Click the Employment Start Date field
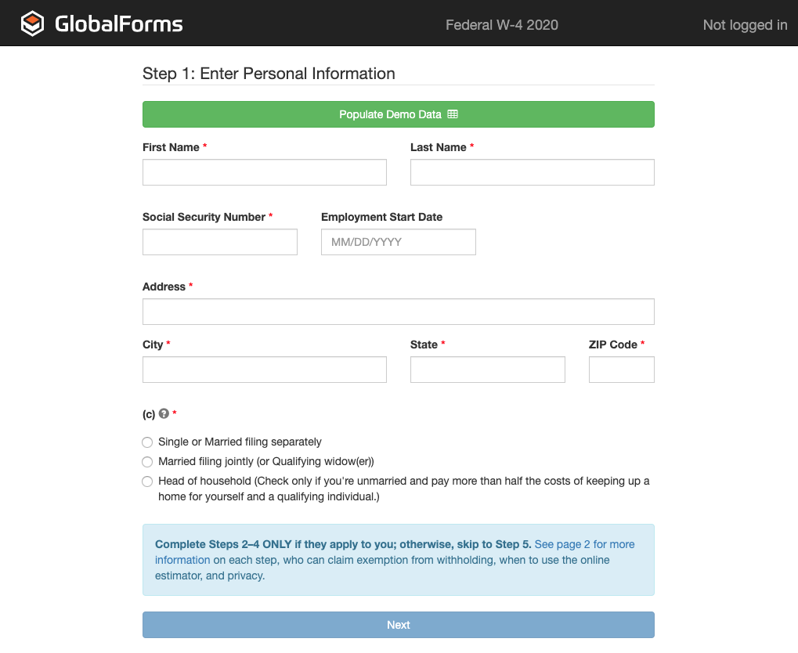This screenshot has height=653, width=798. pos(398,242)
